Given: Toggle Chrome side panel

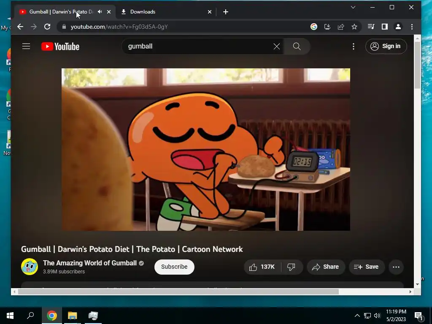Looking at the screenshot, I should (385, 27).
